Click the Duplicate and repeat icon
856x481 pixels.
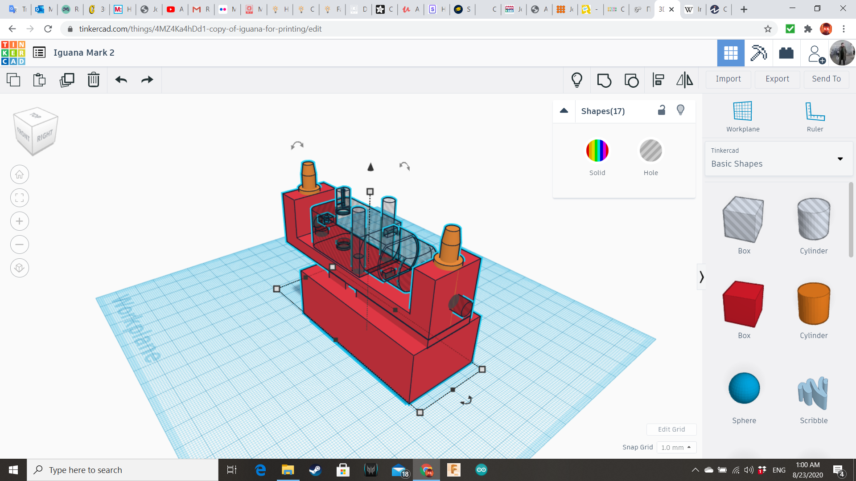[x=67, y=80]
